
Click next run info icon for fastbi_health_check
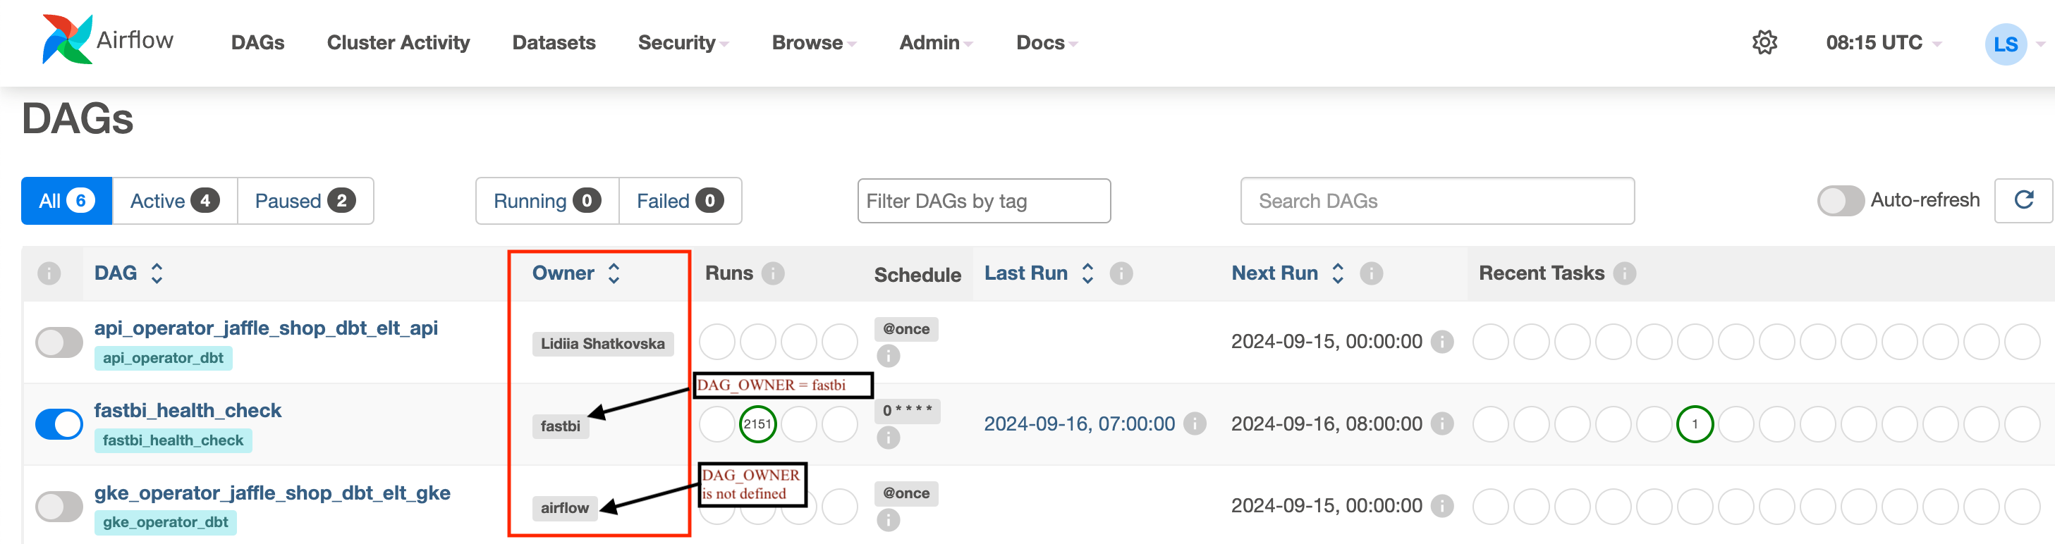pos(1441,424)
